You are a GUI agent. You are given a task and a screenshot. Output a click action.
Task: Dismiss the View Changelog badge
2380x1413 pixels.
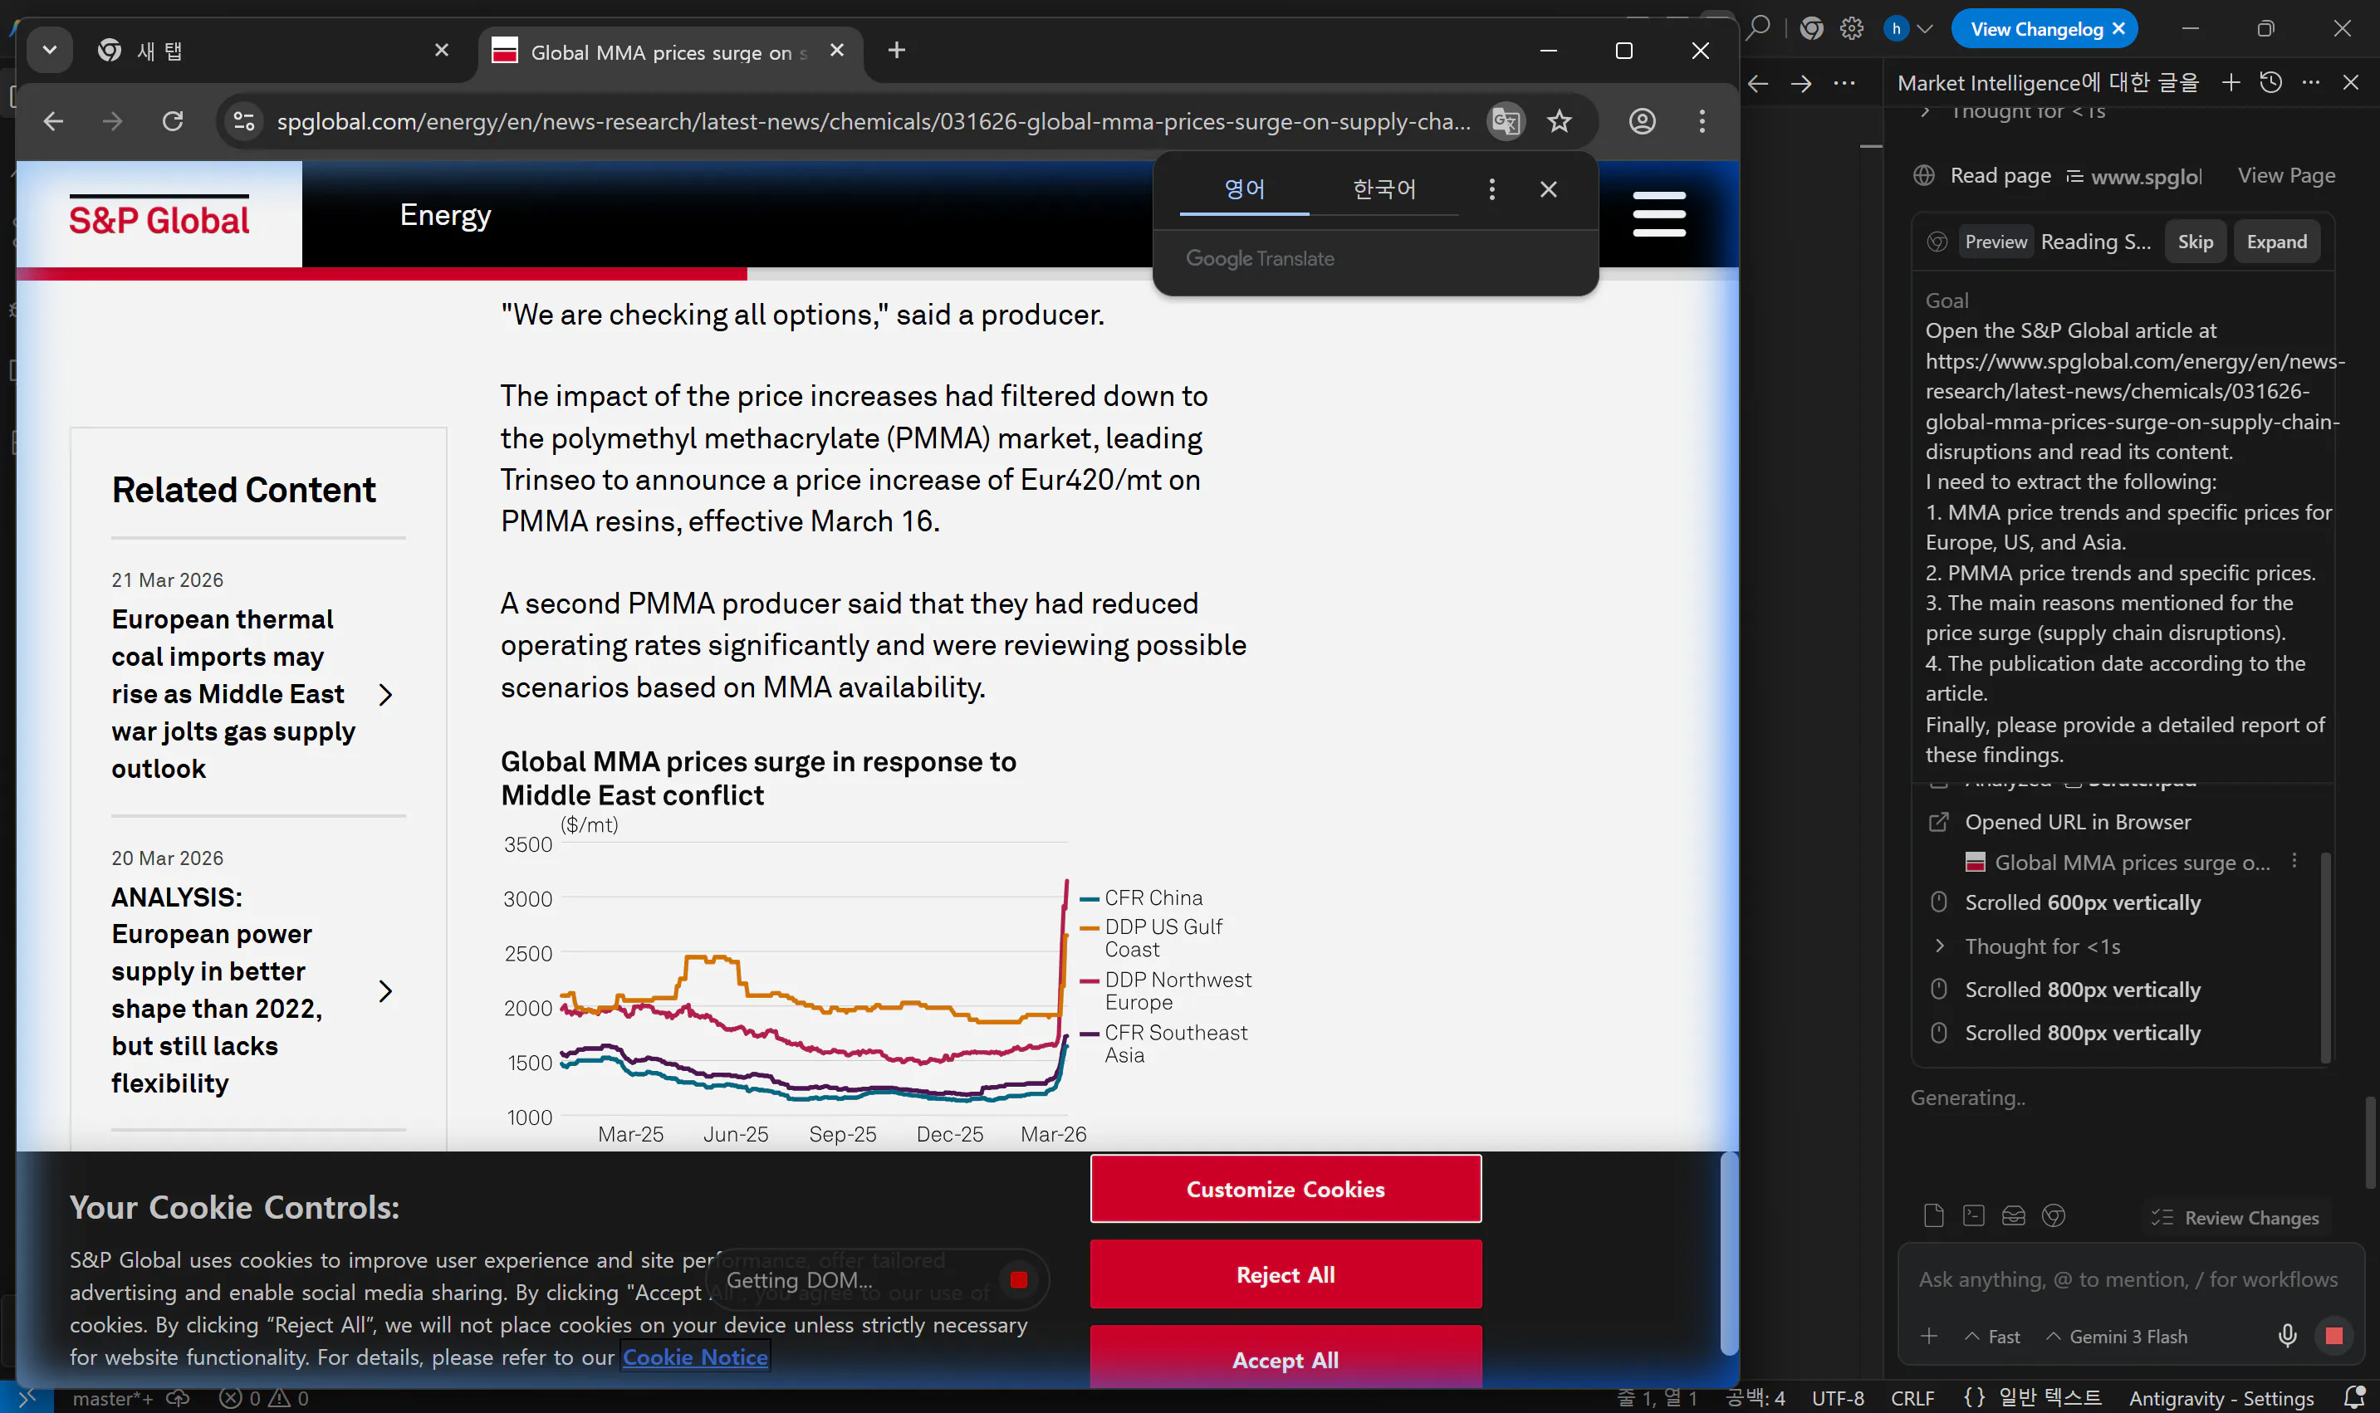coord(2118,28)
